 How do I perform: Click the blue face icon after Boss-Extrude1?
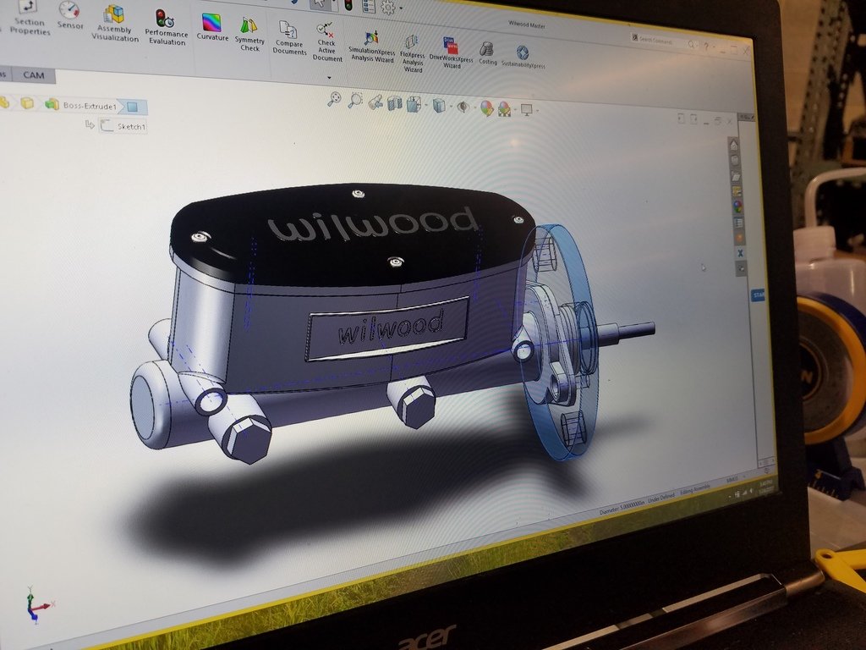[x=131, y=107]
